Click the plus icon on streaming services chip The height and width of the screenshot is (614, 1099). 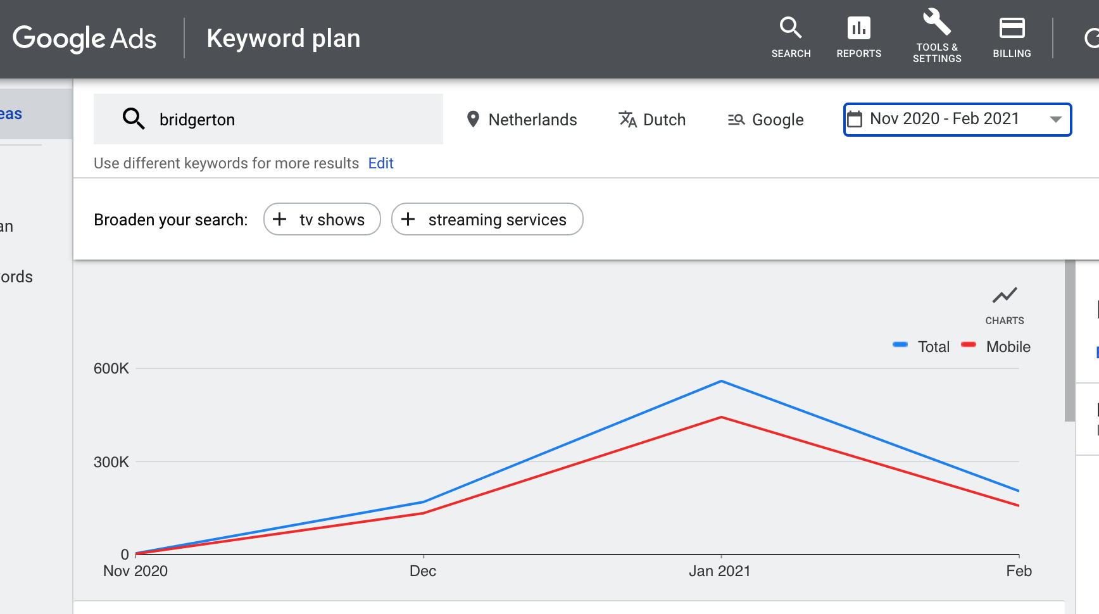408,219
